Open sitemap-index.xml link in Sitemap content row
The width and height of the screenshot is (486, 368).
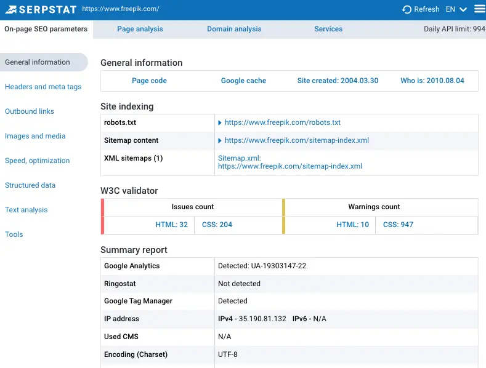297,140
